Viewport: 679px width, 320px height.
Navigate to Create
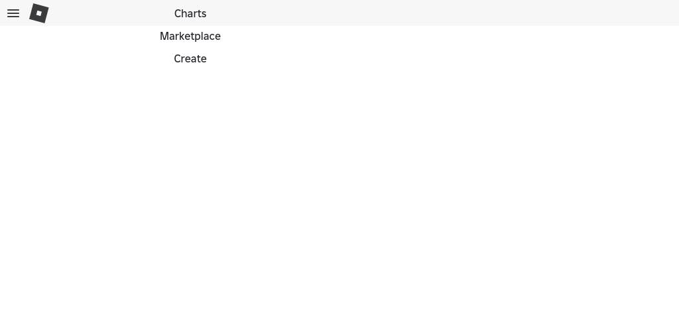click(x=190, y=58)
